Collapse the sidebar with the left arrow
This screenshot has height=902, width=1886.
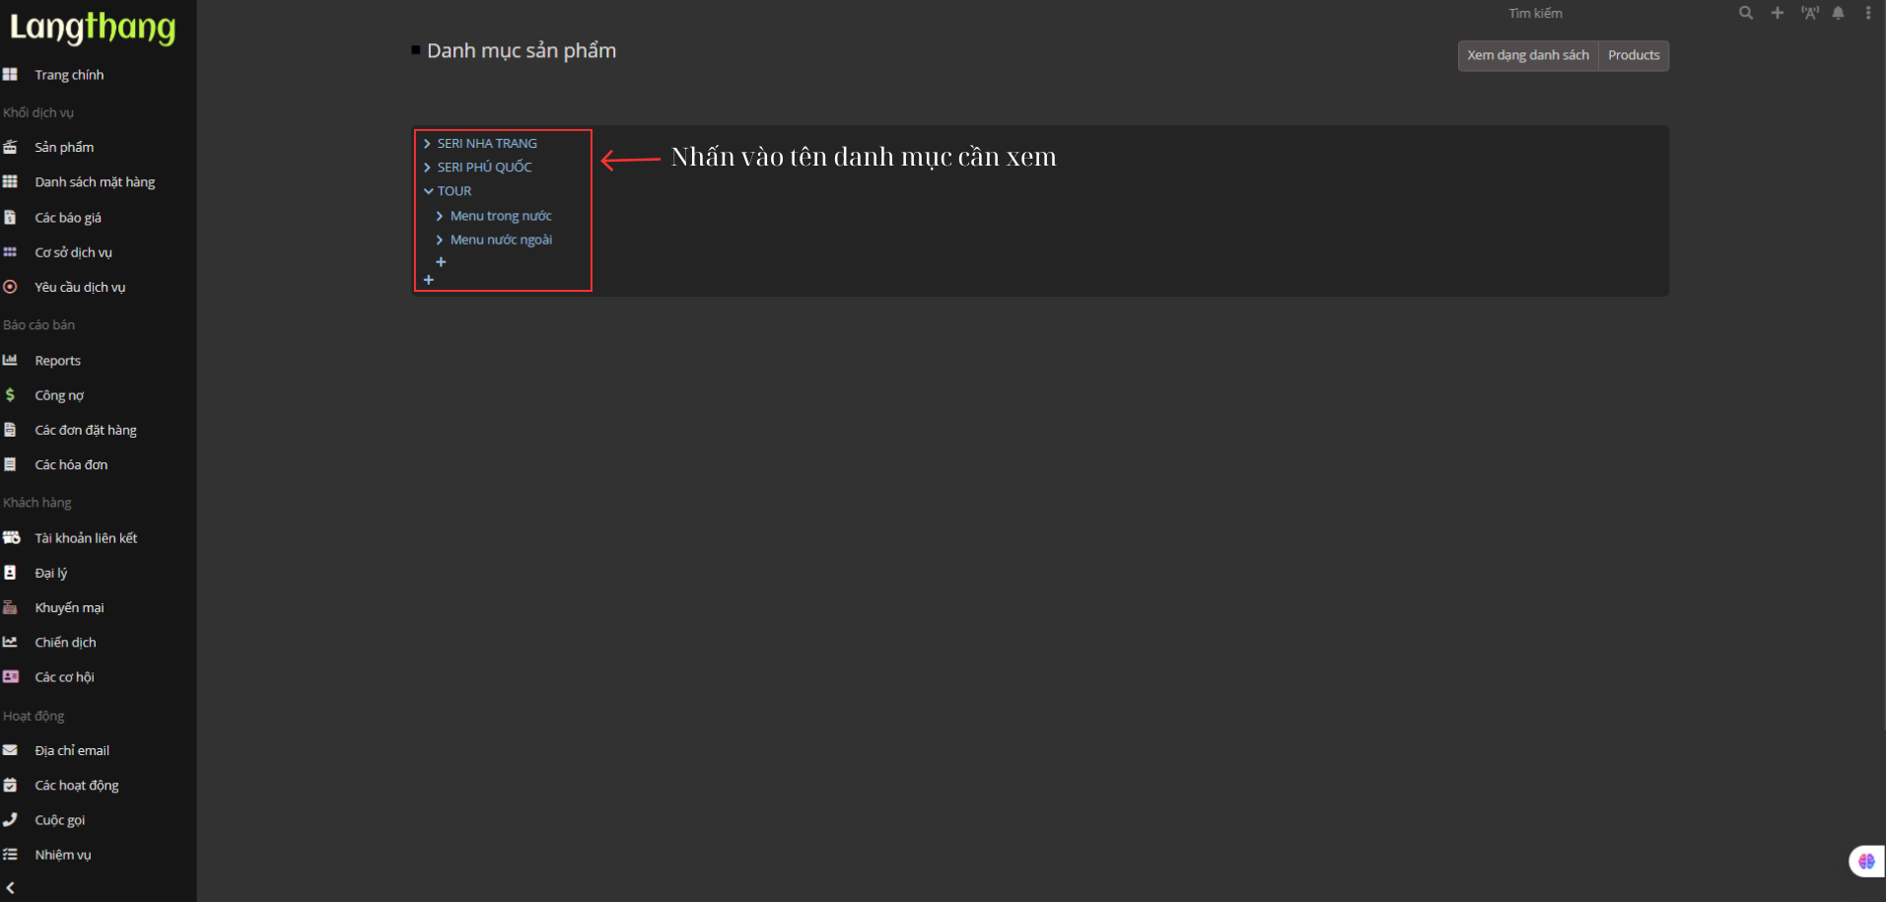pyautogui.click(x=11, y=885)
